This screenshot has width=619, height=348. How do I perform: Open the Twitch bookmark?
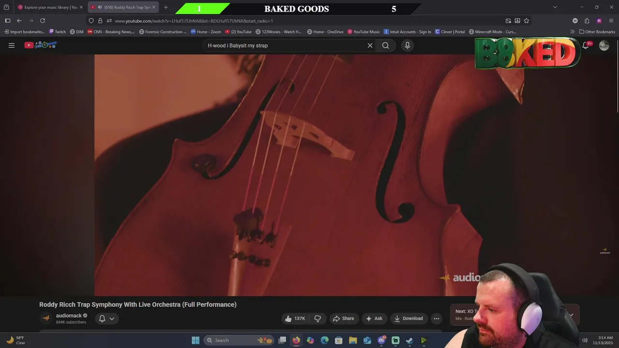[58, 32]
